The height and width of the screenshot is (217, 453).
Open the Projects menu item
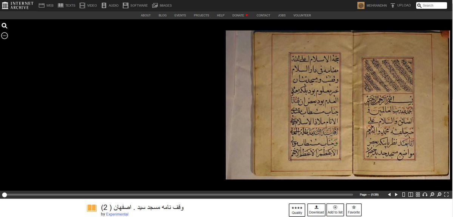pyautogui.click(x=201, y=15)
